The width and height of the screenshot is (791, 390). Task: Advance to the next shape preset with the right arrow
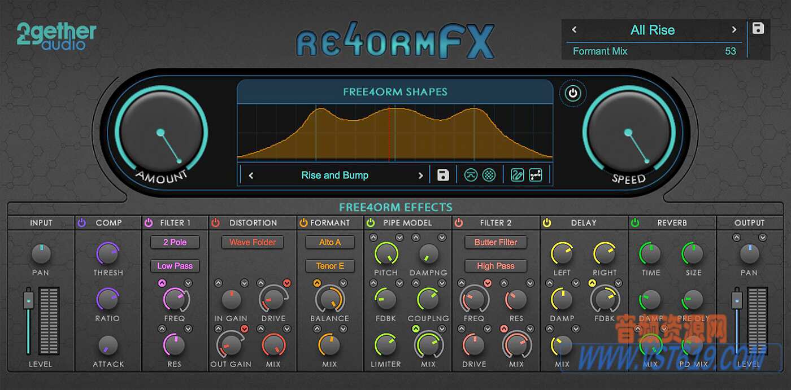(420, 175)
